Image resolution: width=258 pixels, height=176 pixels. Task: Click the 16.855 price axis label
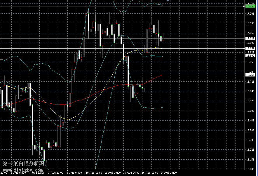[250, 62]
